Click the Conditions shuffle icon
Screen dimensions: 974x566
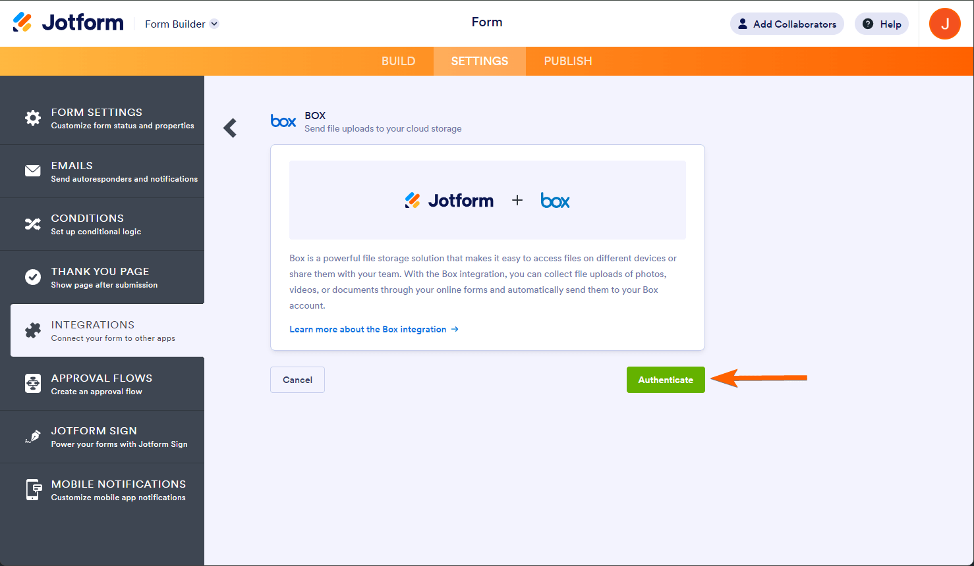pos(33,224)
